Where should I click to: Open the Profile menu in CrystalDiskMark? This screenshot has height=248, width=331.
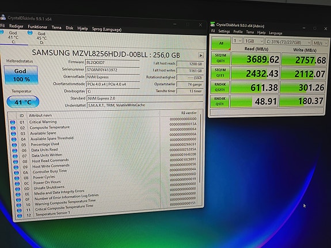tap(238, 32)
